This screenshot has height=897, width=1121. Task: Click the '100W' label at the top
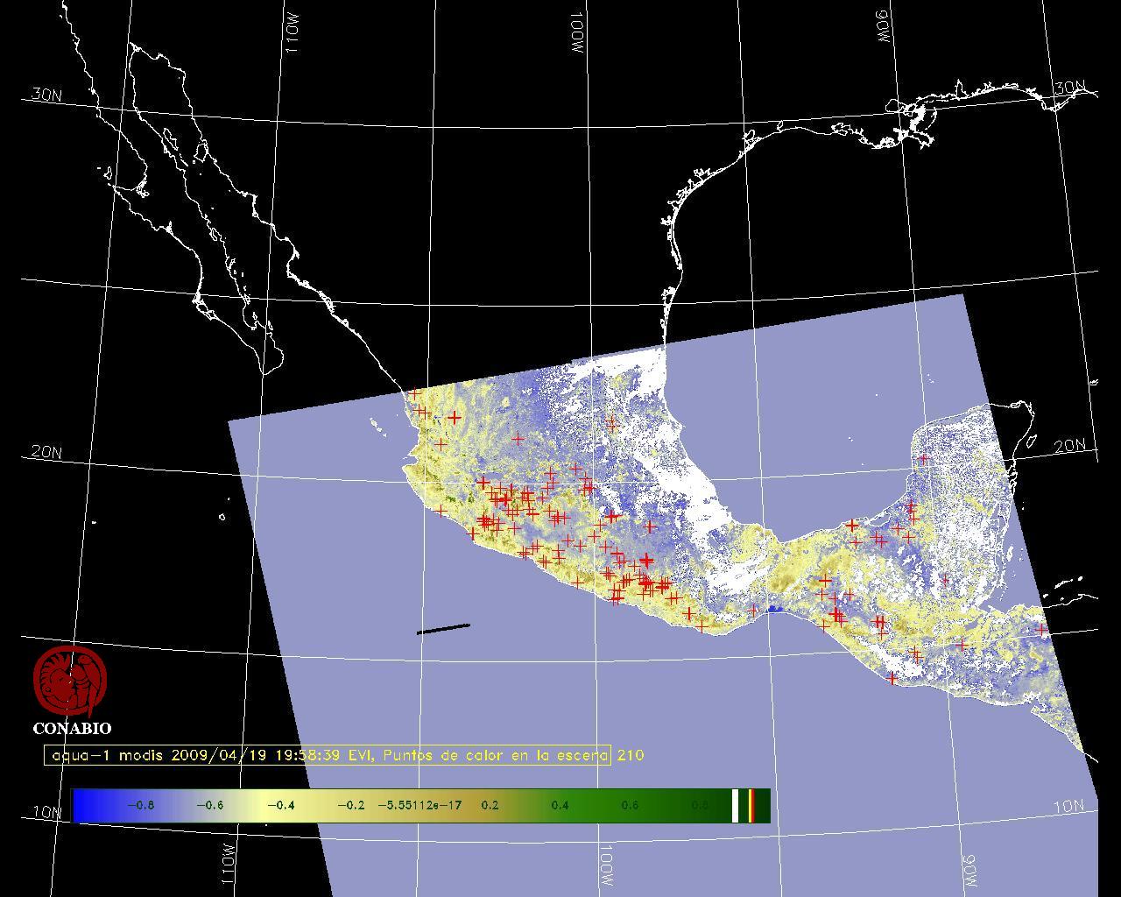click(x=578, y=34)
